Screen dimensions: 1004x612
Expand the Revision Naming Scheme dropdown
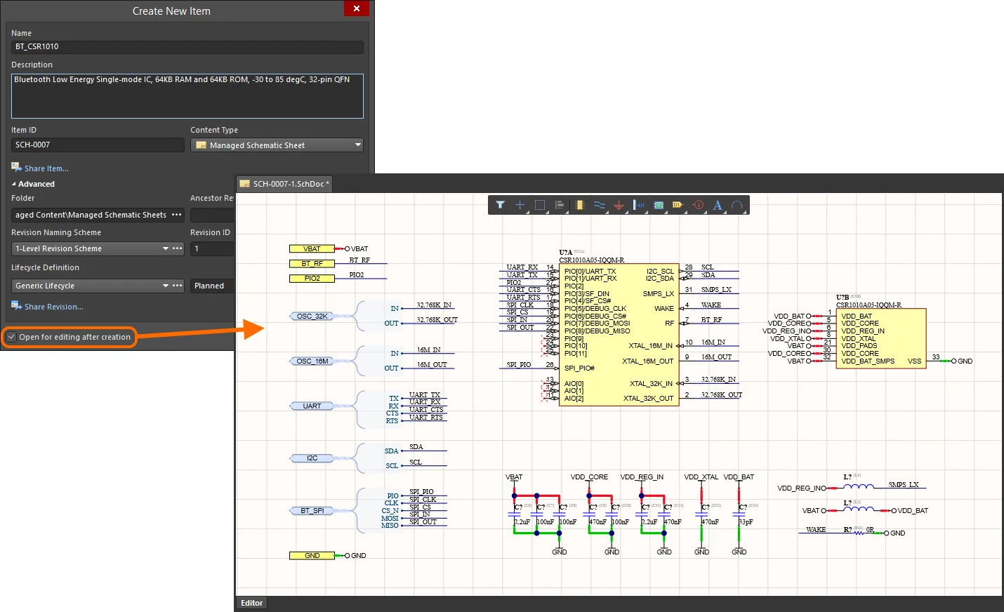click(166, 248)
